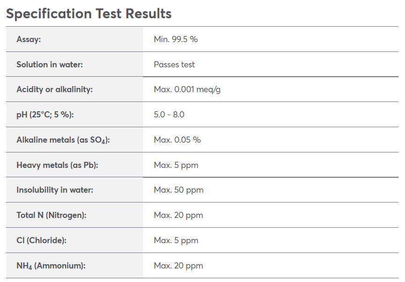This screenshot has height=282, width=405.
Task: Click the 5.0 - 8.0 pH value
Action: 169,115
